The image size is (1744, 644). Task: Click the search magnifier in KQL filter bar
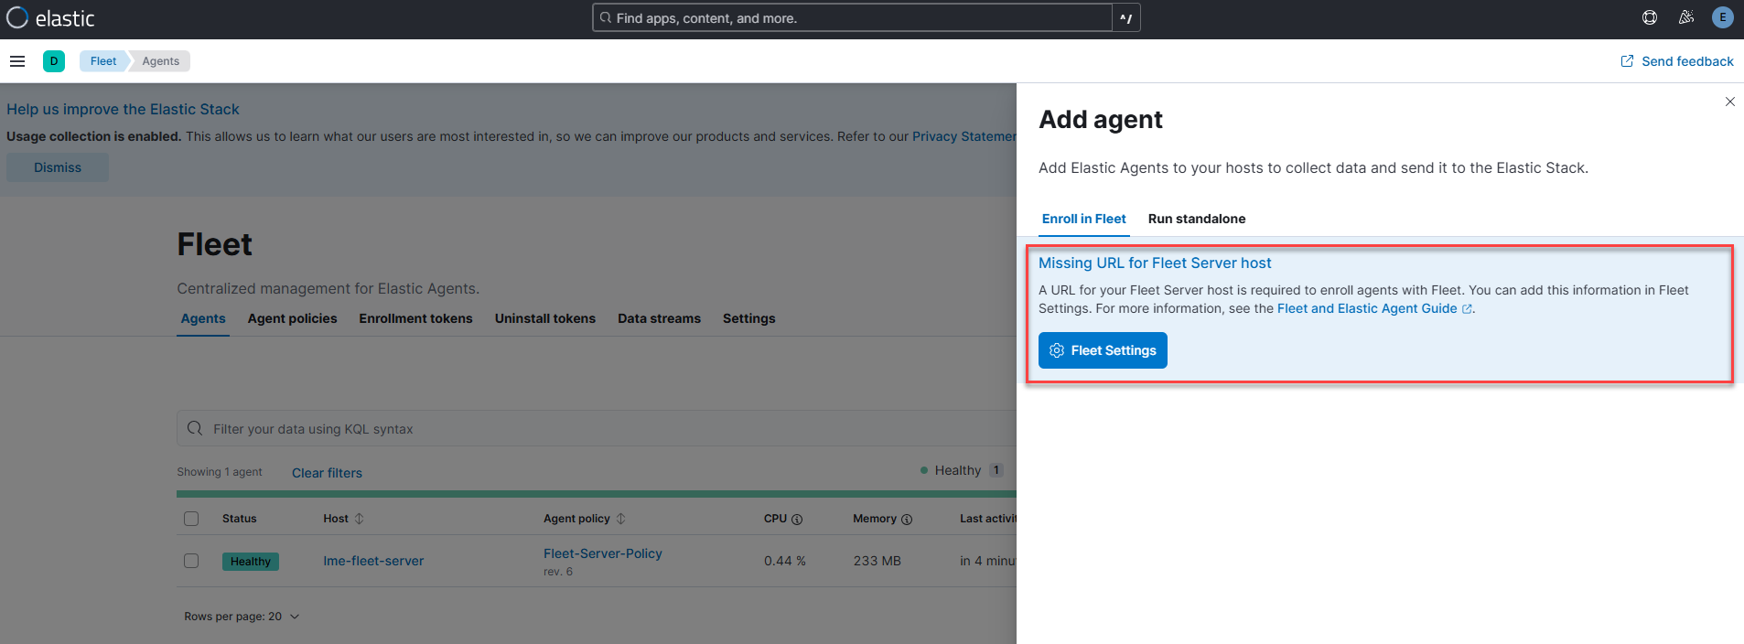pyautogui.click(x=195, y=428)
